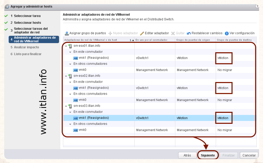
Task: Collapse En este conmutador under srv-esx01
Action: [70, 52]
